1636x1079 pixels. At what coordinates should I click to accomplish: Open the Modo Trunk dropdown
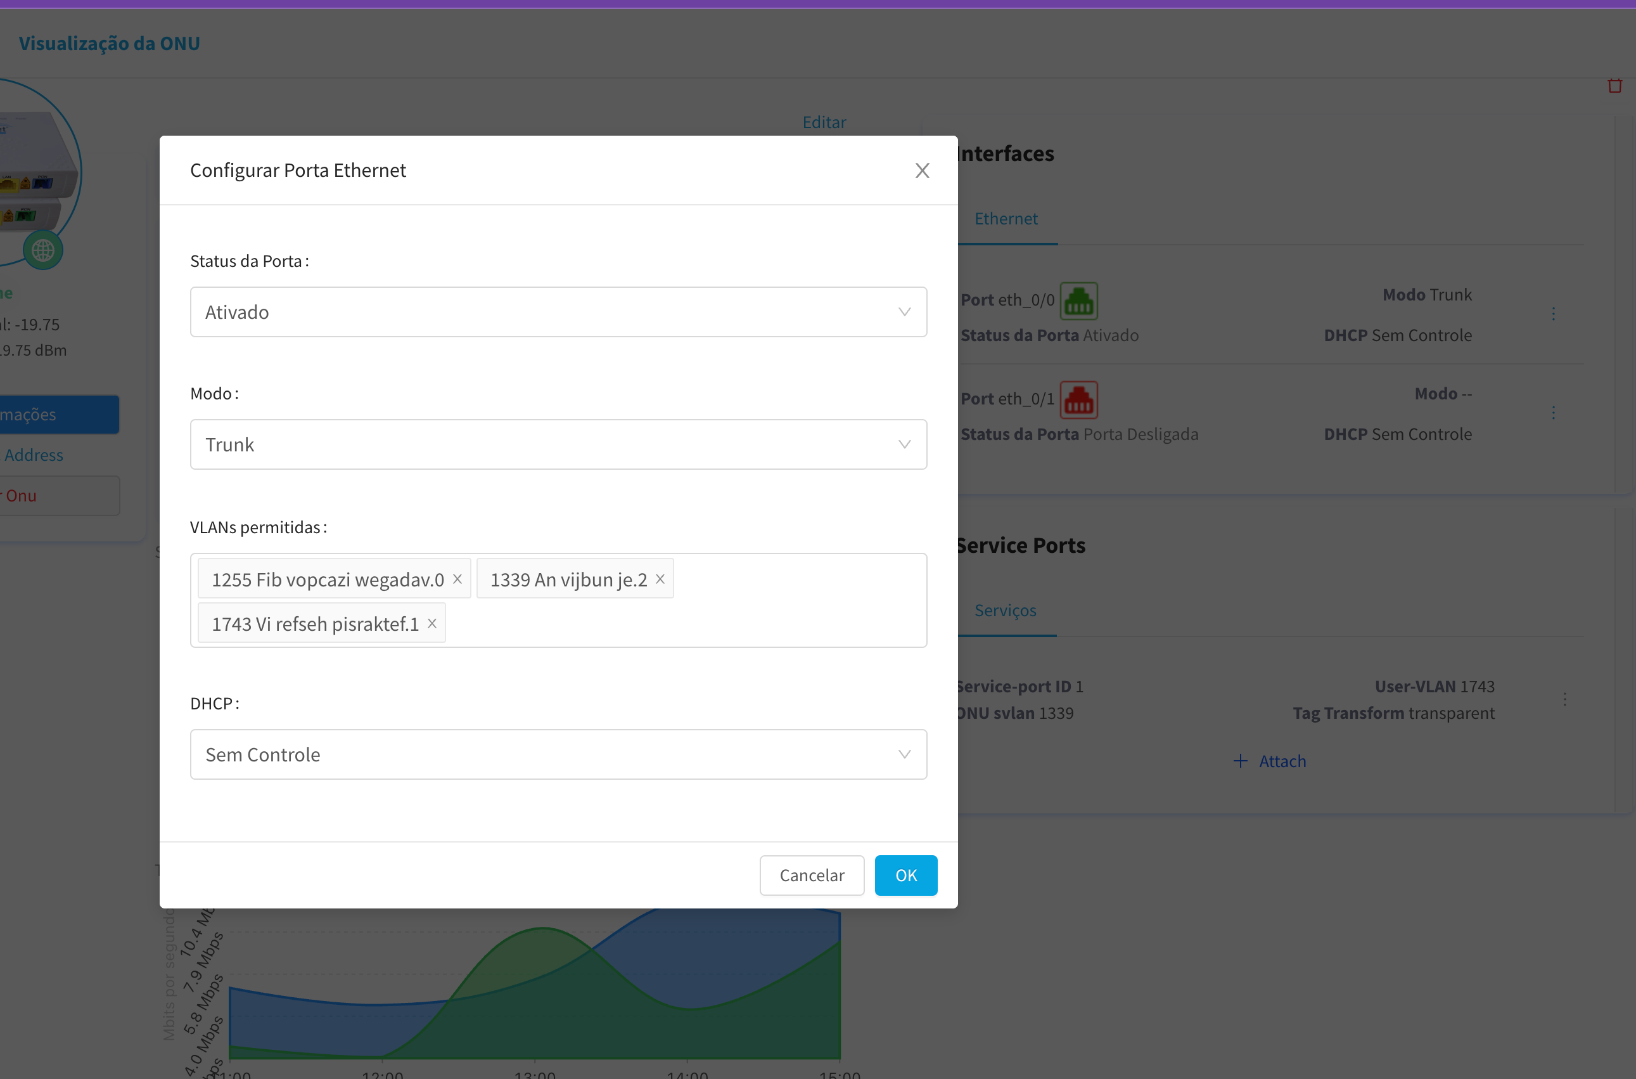(x=558, y=444)
